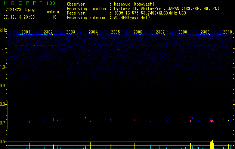
Task: Click the date stamp 07.12.13 23:00
Action: pos(19,17)
